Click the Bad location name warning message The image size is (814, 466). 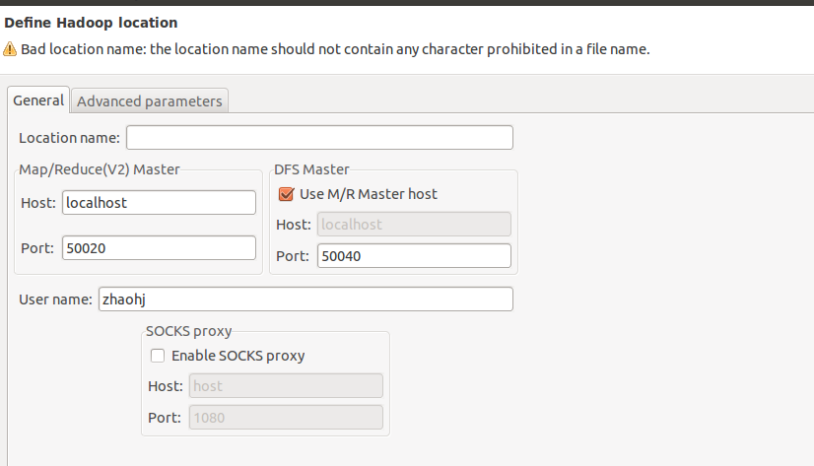point(335,49)
